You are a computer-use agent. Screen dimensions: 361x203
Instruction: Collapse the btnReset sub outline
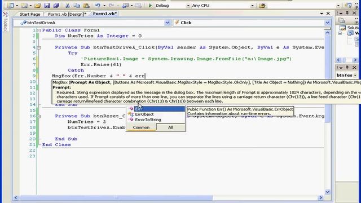click(x=39, y=116)
